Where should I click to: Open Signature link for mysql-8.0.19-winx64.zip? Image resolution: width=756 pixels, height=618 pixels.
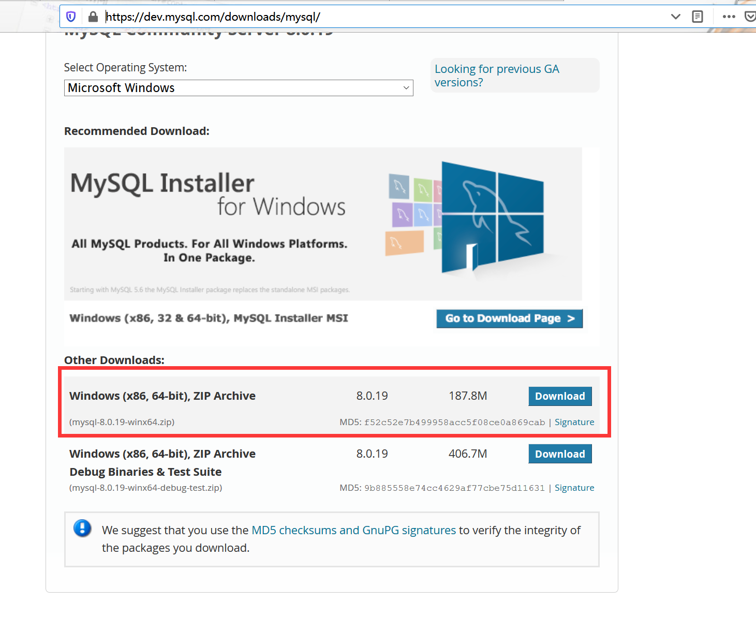coord(574,422)
